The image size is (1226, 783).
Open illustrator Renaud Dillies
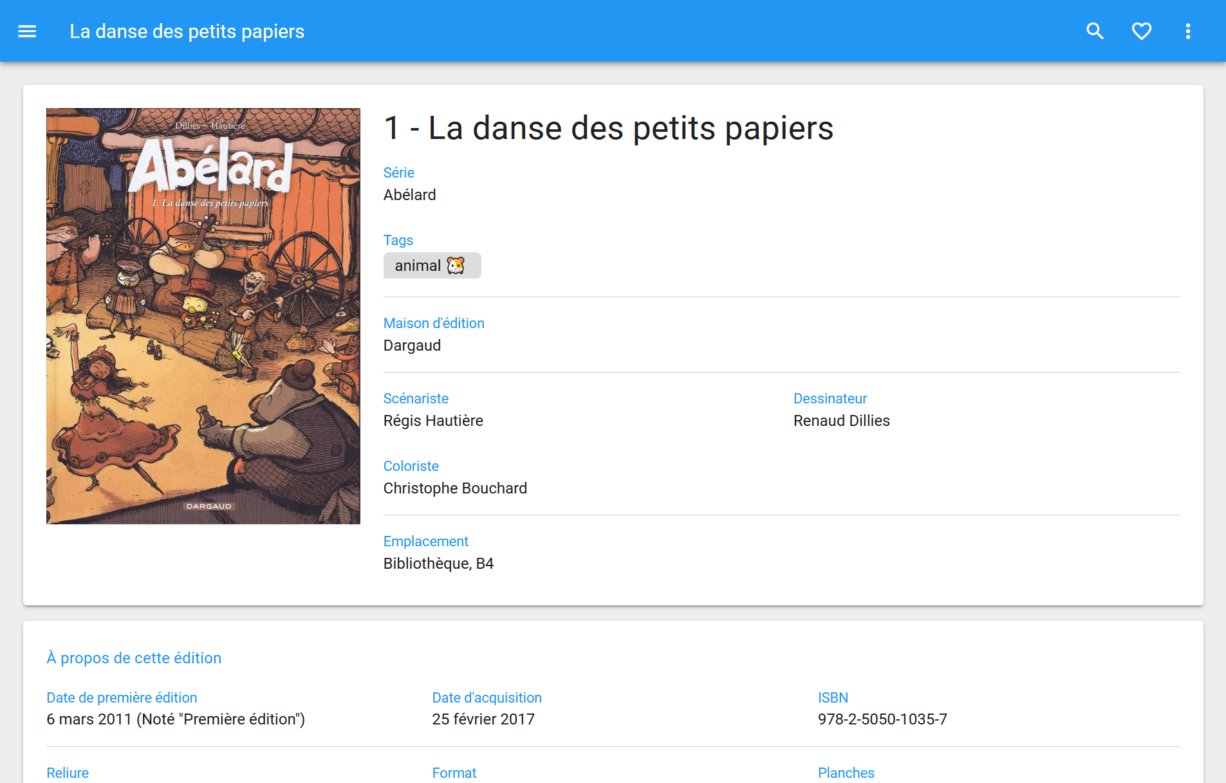pos(841,421)
